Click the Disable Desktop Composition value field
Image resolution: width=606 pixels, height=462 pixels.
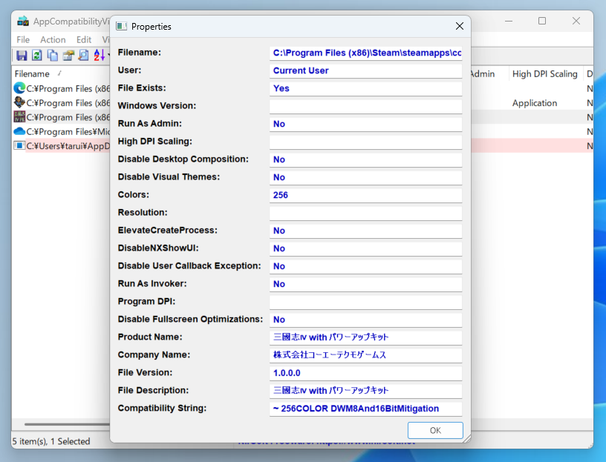365,159
